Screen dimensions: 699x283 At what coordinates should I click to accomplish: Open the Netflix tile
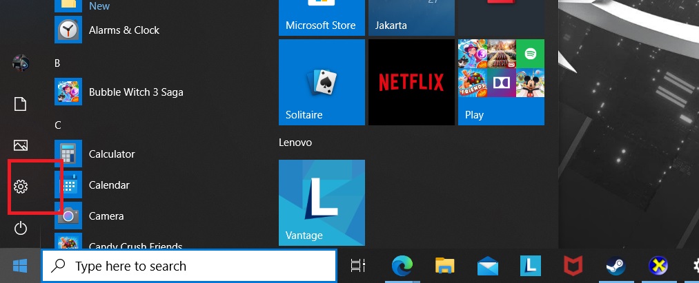pos(411,83)
